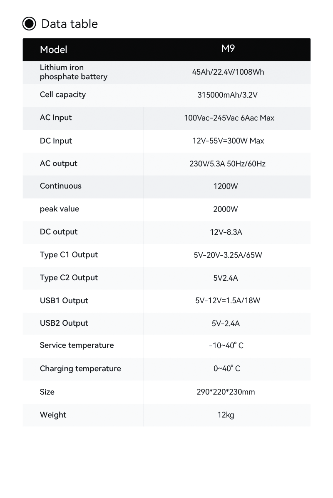Select the Service temperature label
333x498 pixels.
click(77, 345)
